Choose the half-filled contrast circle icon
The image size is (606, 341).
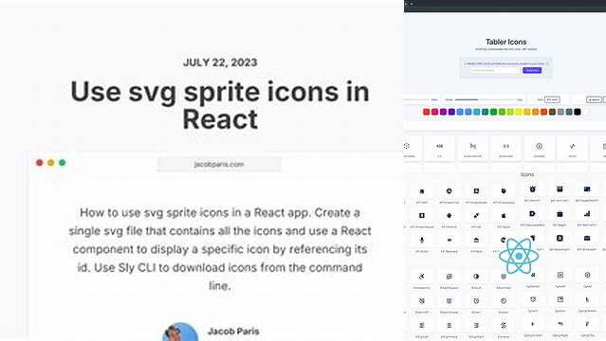pos(476,277)
